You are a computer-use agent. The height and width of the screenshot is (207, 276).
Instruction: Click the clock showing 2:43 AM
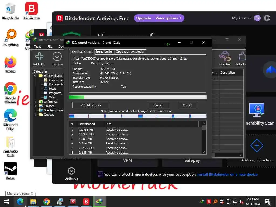tap(253, 202)
